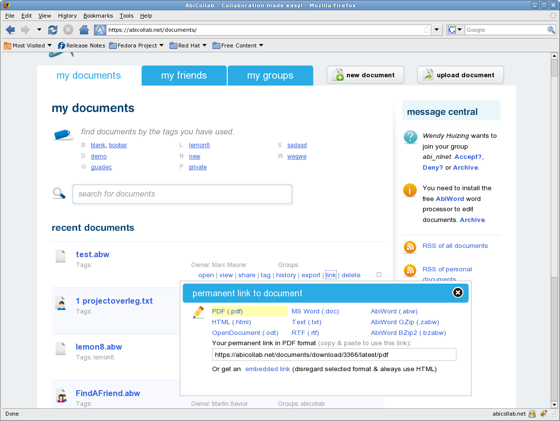
Task: Click the RSS icon for all documents
Action: 410,247
